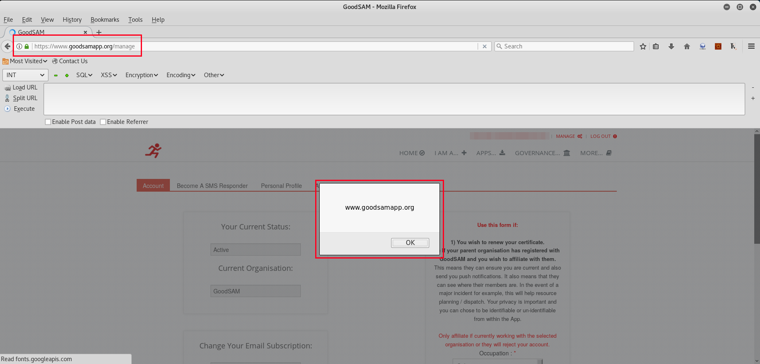
Task: Click the HackBar URL text area
Action: point(394,99)
